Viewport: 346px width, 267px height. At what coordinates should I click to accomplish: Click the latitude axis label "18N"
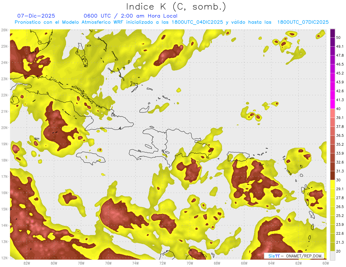pos(4,160)
